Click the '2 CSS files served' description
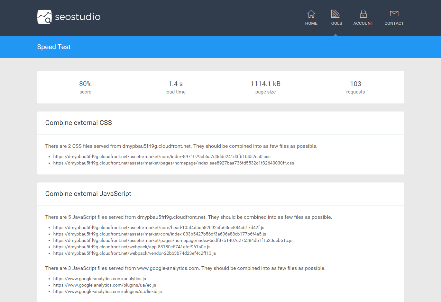Screen dimensions: 441x302 point(181,146)
